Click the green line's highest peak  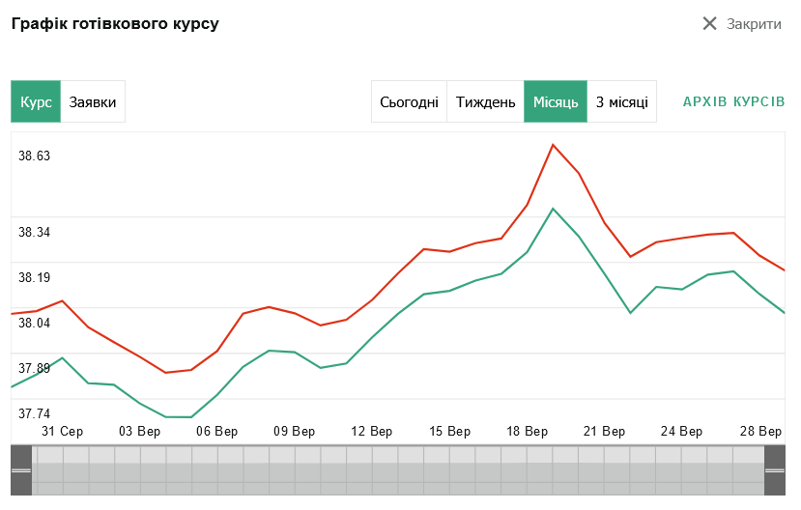point(553,209)
